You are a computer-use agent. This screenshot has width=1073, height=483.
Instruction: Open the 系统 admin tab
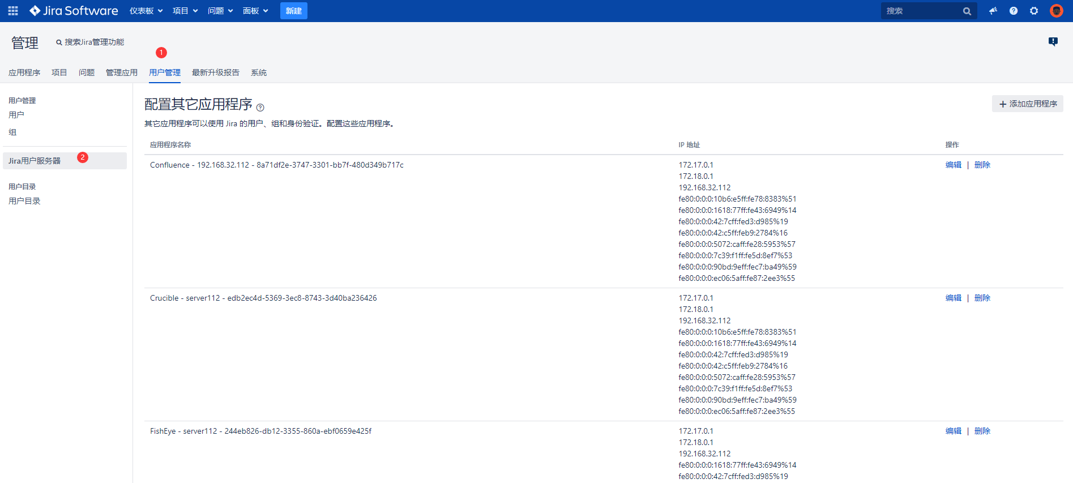point(259,72)
